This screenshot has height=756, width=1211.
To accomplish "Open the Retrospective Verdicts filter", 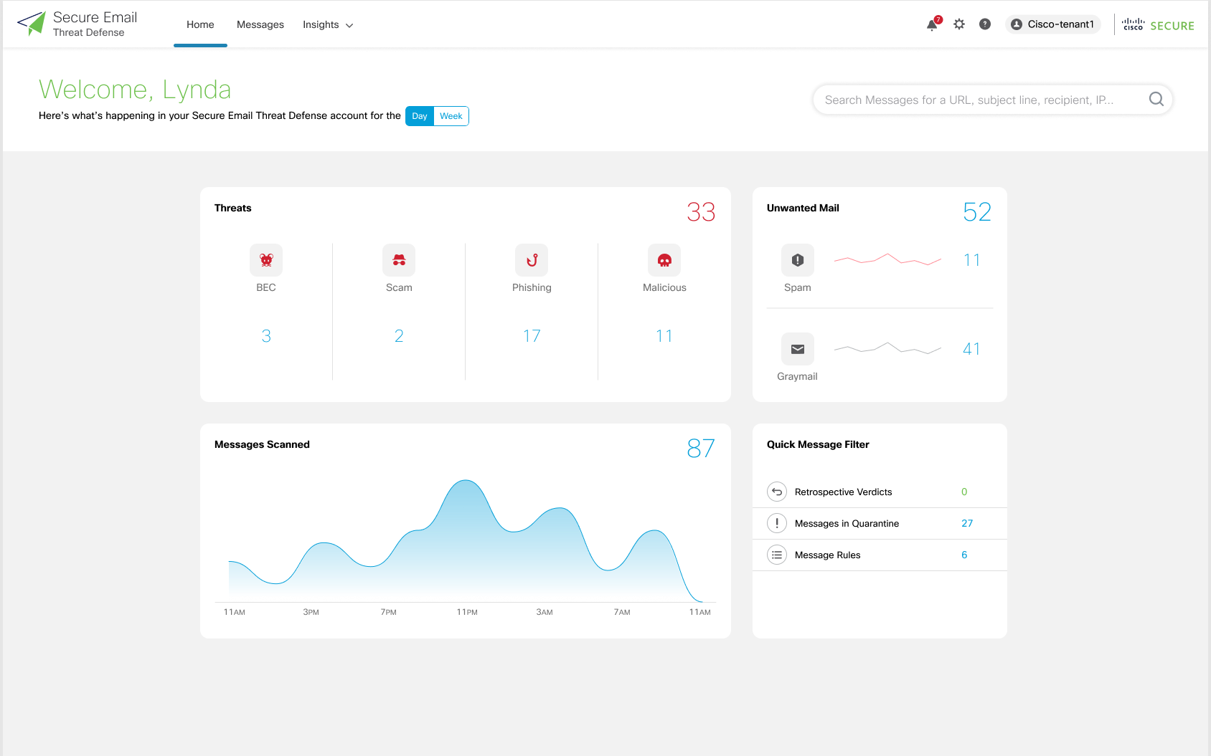I will coord(880,492).
